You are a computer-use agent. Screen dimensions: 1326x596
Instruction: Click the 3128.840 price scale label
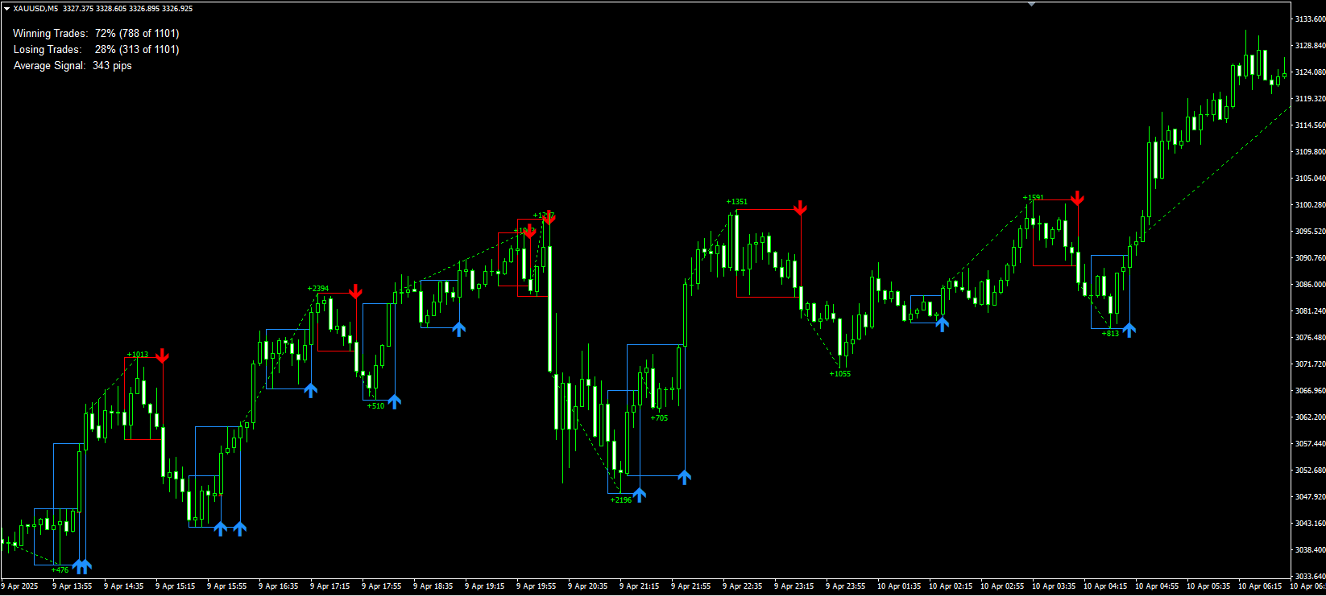tap(1310, 45)
